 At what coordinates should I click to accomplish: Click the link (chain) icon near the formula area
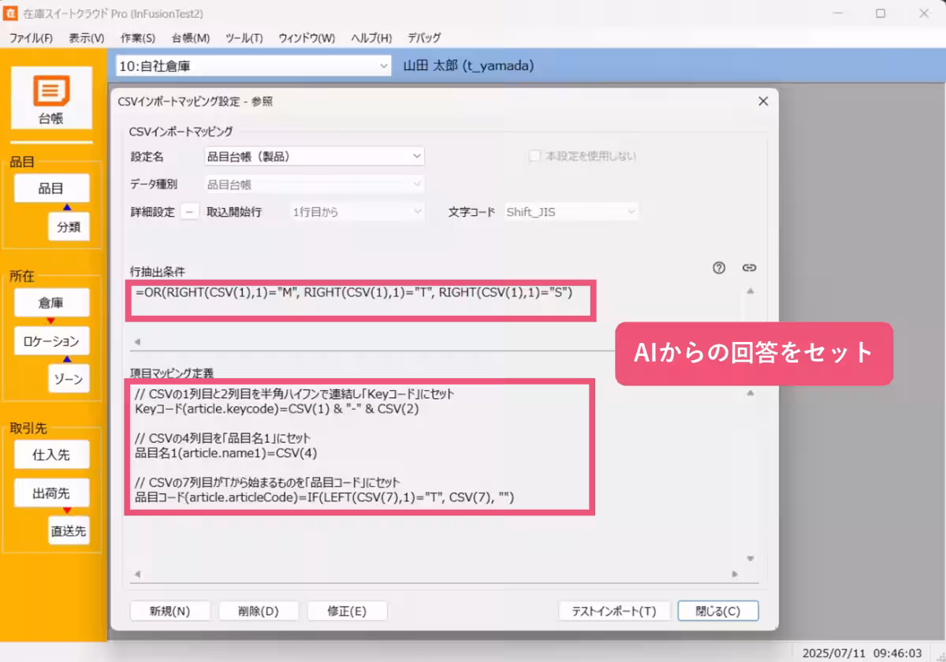pyautogui.click(x=749, y=268)
